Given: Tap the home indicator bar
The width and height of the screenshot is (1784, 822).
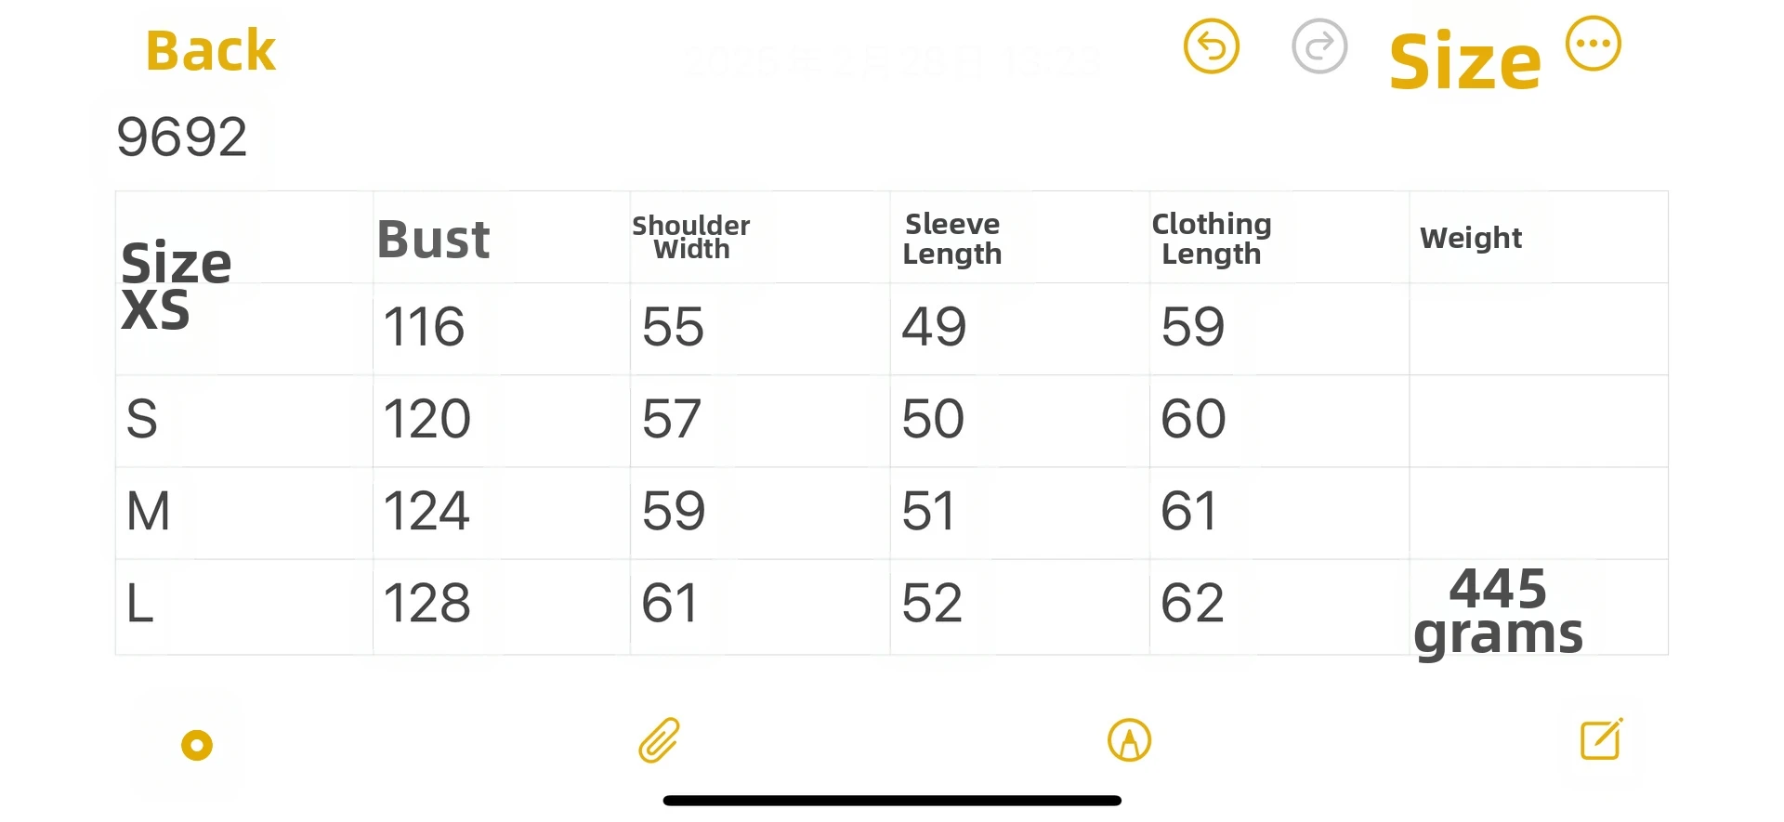Looking at the screenshot, I should pos(892,801).
